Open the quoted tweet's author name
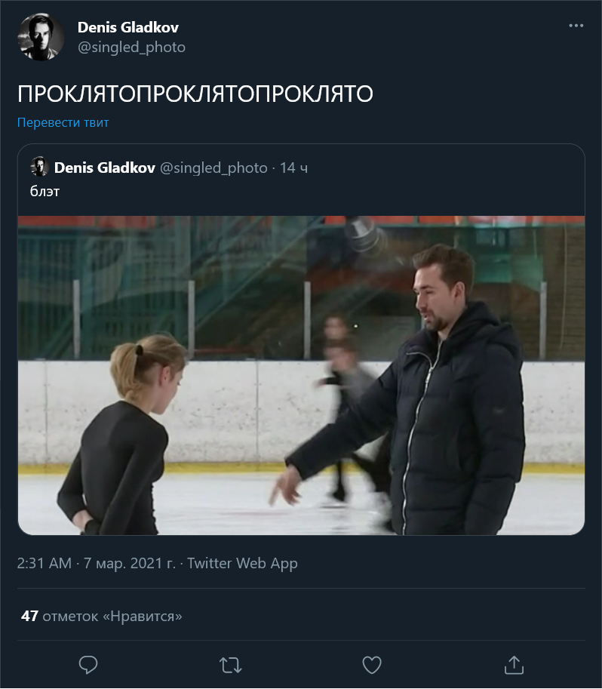Screen dimensions: 602x689 tap(105, 168)
